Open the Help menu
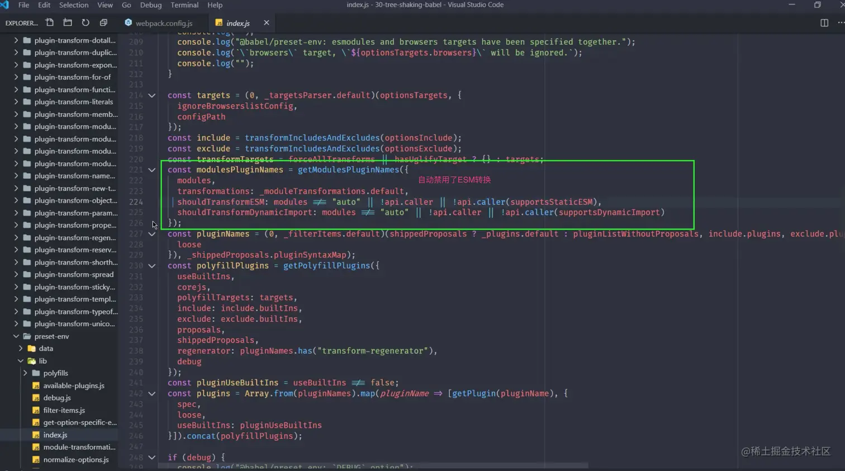The width and height of the screenshot is (845, 471). coord(215,5)
